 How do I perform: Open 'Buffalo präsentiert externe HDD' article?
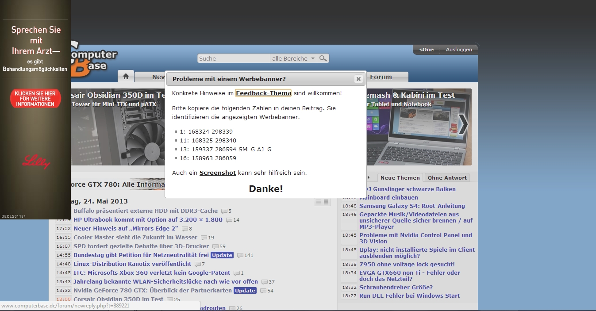coord(146,211)
